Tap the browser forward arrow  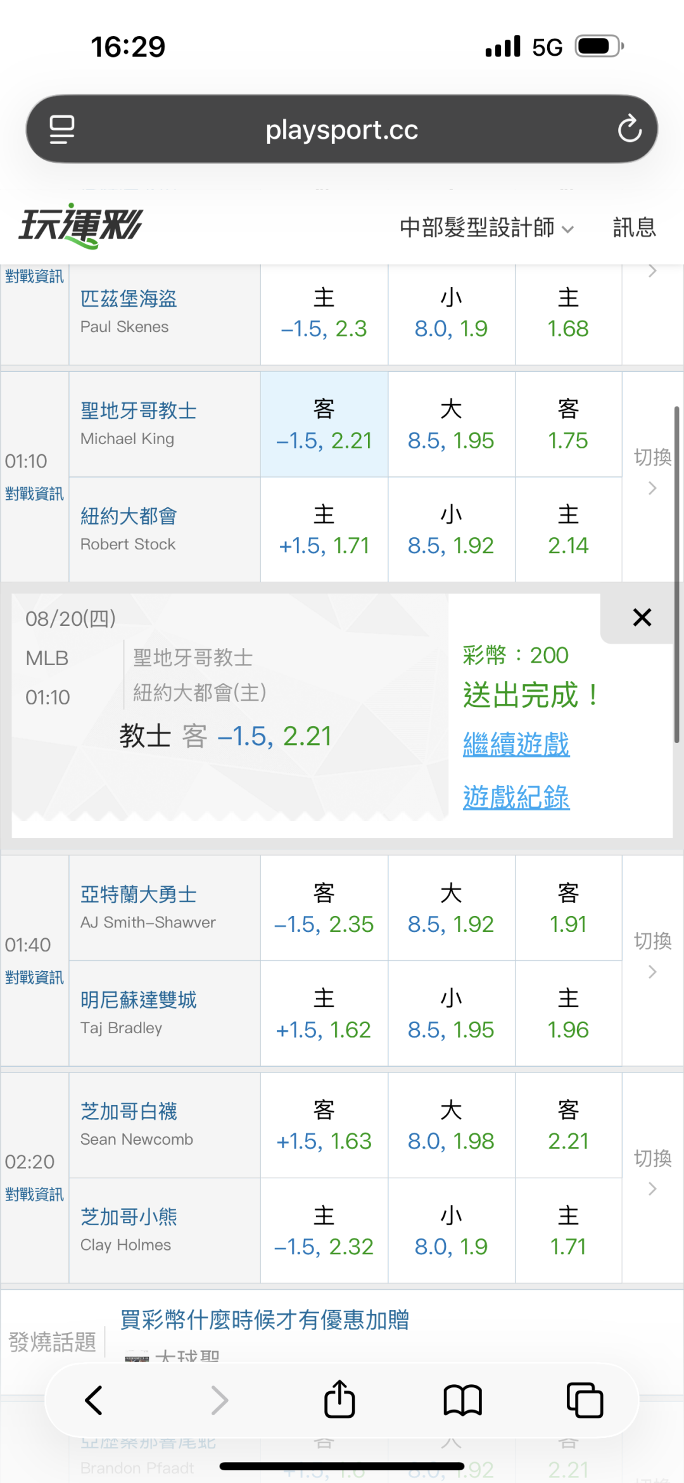(x=219, y=1400)
